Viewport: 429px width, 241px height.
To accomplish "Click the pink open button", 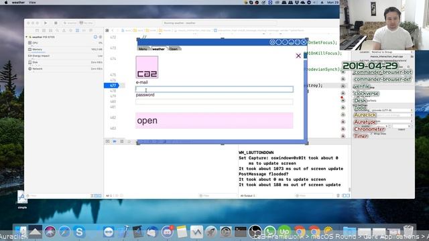I will click(x=214, y=120).
